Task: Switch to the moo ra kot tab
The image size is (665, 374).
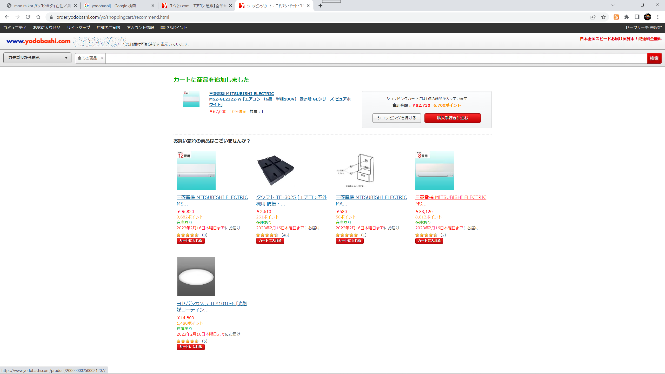Action: [42, 6]
